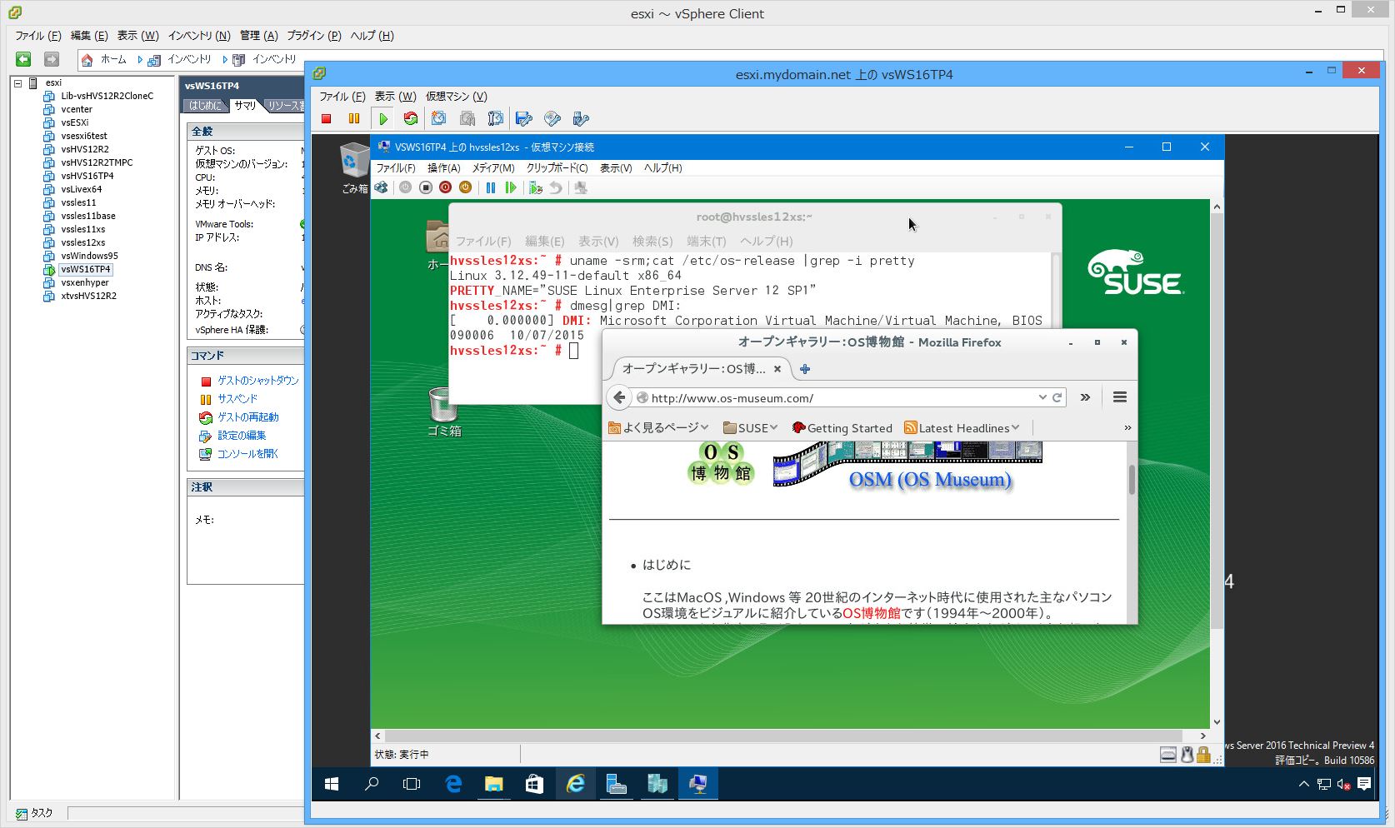Open URL history dropdown in Firefox address bar

pos(1042,397)
